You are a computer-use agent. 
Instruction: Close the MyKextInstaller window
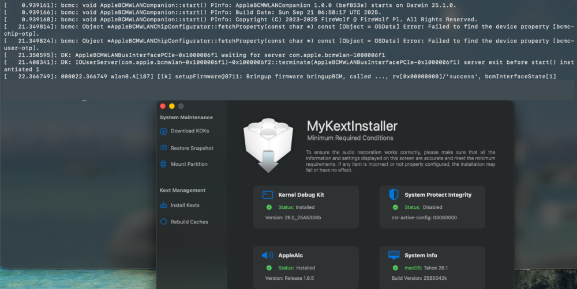click(163, 106)
